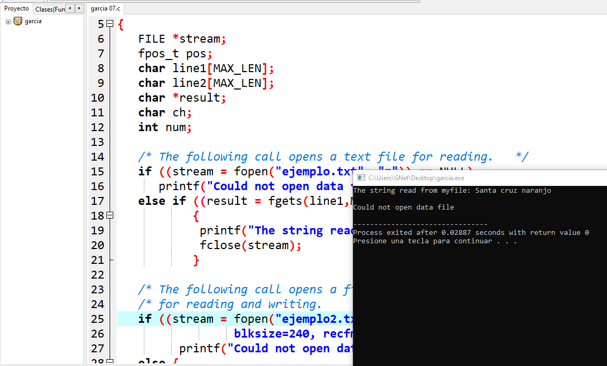Viewport: 607px width, 366px height.
Task: Click line number 12 in the gutter
Action: [x=97, y=127]
